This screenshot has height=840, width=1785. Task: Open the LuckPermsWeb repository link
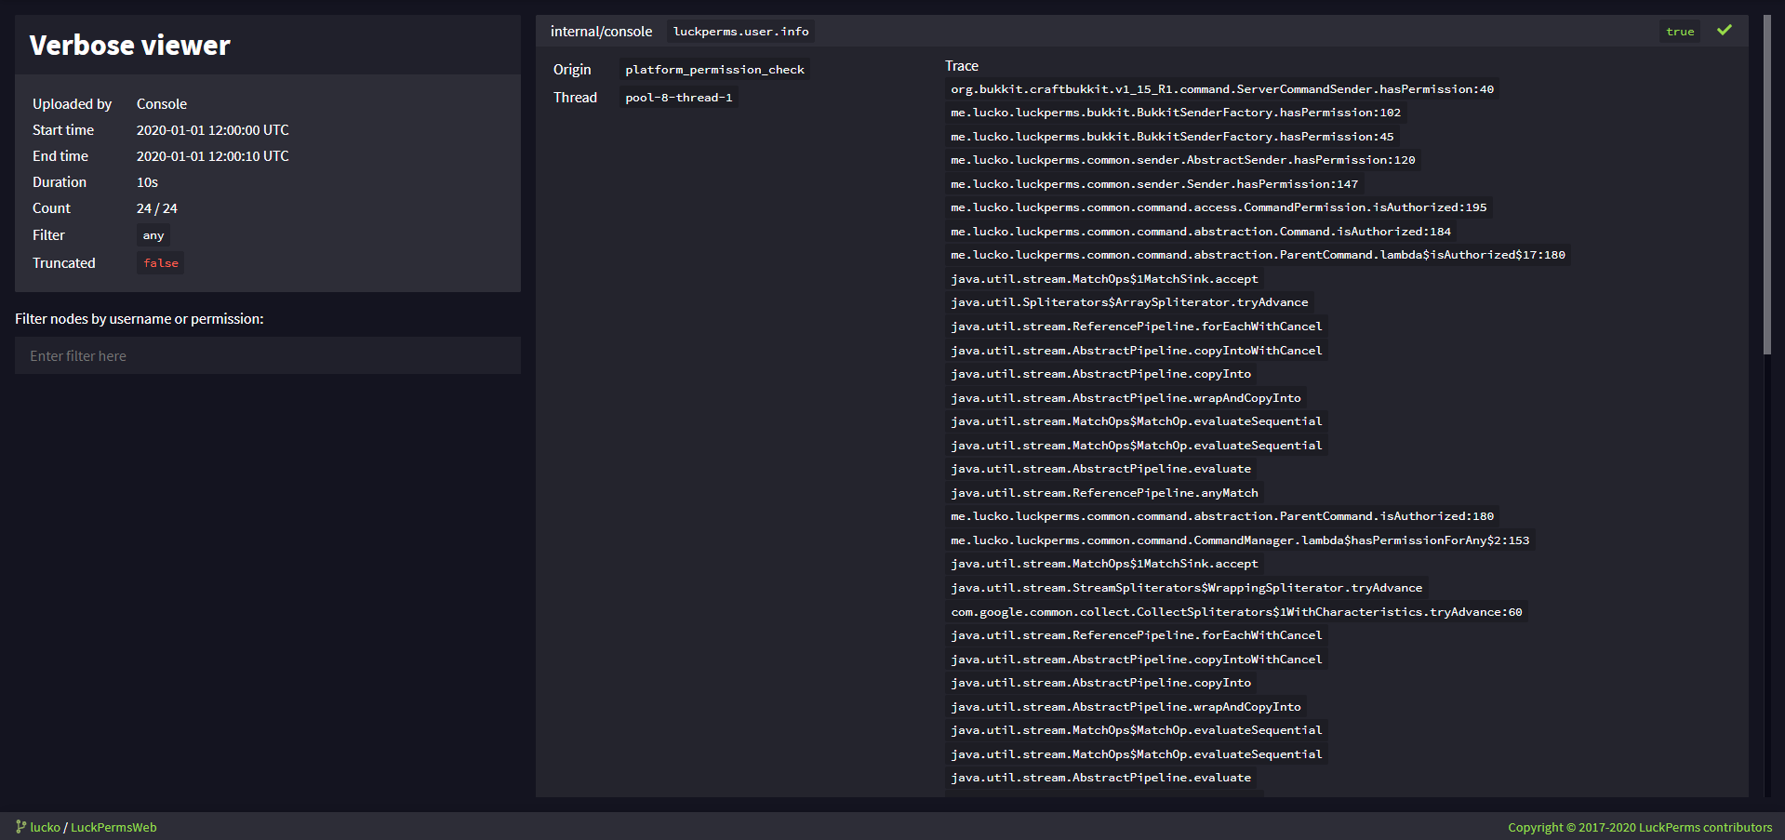click(113, 827)
